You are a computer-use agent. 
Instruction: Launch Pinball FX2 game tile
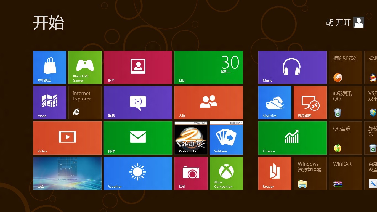191,138
